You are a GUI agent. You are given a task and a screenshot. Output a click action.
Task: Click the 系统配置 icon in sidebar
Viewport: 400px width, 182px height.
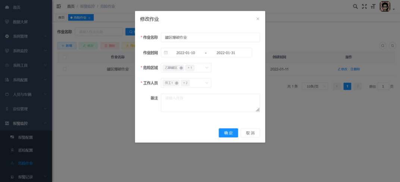tap(7, 80)
